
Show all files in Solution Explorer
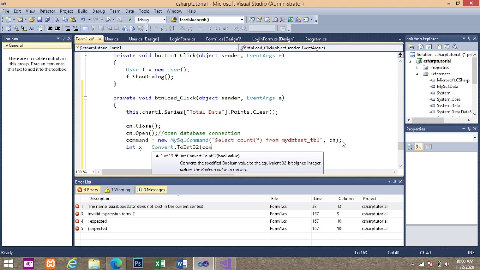pos(421,47)
